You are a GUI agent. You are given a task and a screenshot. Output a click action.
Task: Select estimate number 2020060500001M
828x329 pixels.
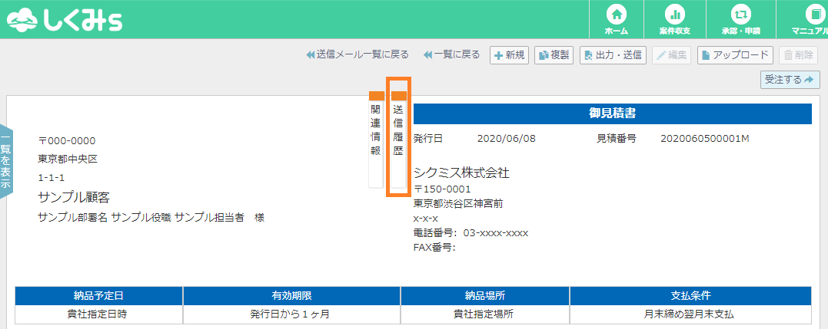coord(705,139)
